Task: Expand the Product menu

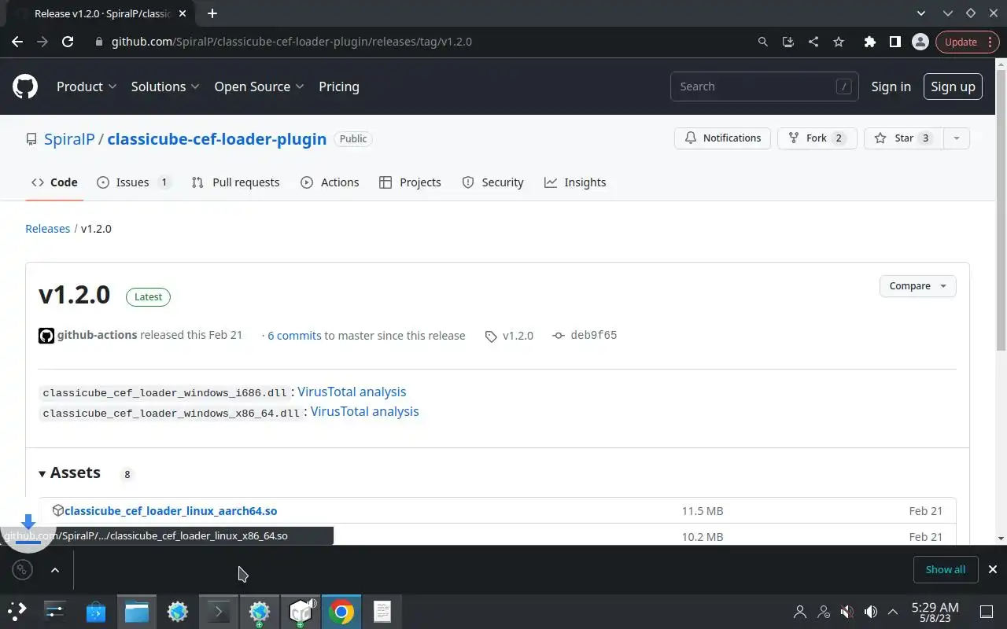Action: [x=87, y=86]
